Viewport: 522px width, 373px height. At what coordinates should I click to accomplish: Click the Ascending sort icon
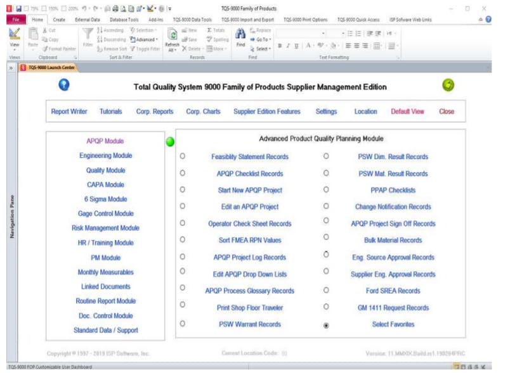pyautogui.click(x=100, y=30)
